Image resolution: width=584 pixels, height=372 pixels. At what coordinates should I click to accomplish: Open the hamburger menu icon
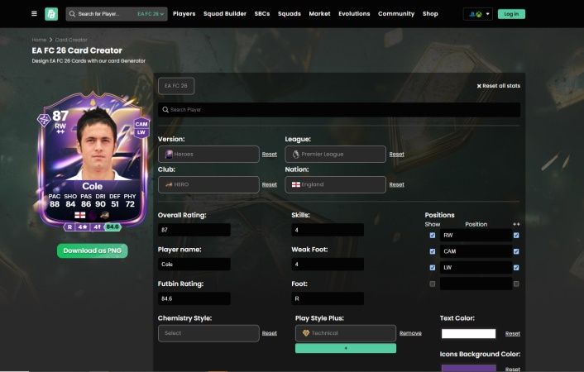tap(34, 14)
